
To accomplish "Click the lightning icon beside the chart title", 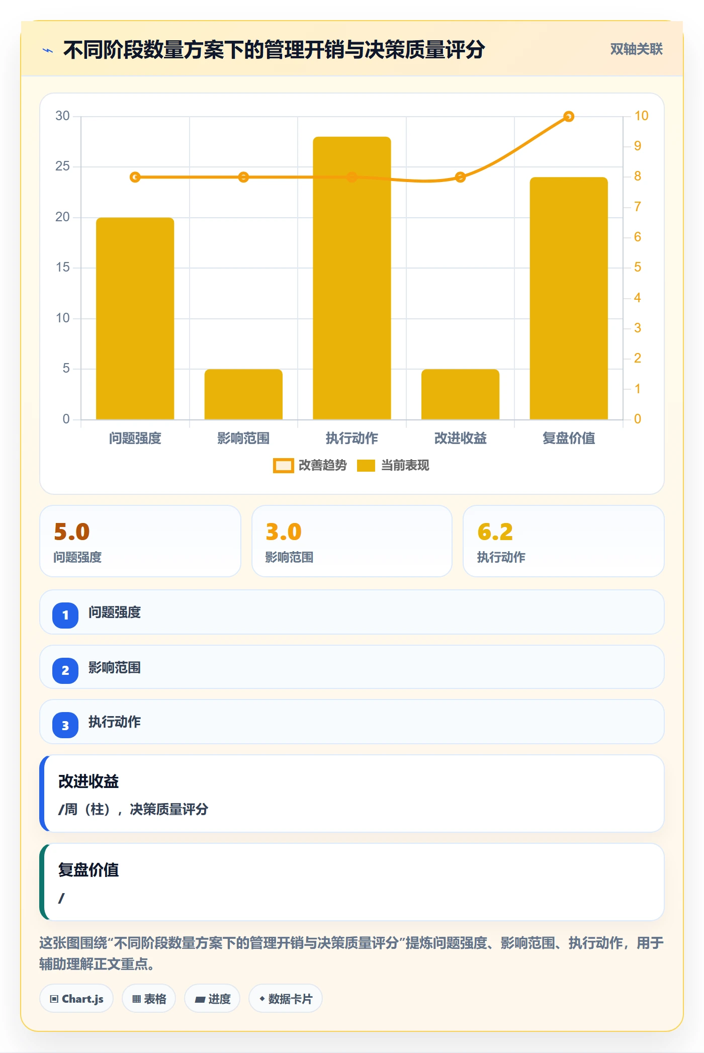I will coord(48,50).
